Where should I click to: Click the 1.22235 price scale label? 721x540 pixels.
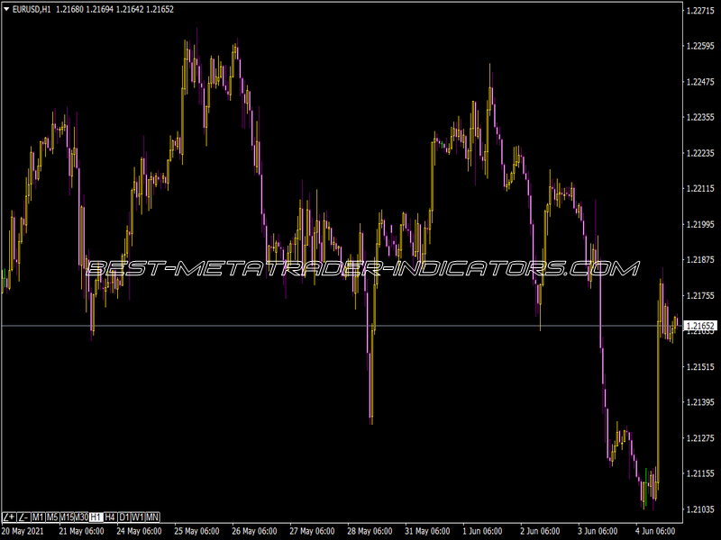(700, 153)
